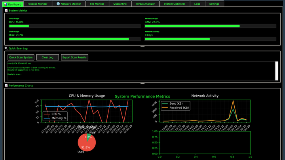This screenshot has height=160, width=285.
Task: Click the RAM memory usage bar
Action: tap(211, 26)
